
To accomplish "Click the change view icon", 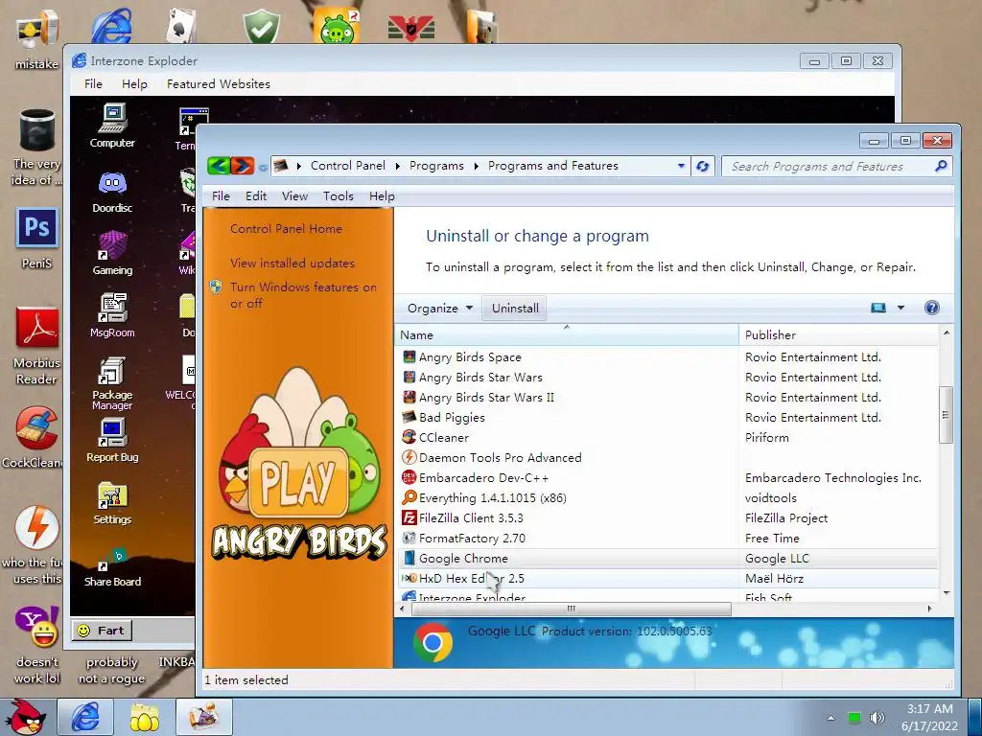I will [878, 308].
